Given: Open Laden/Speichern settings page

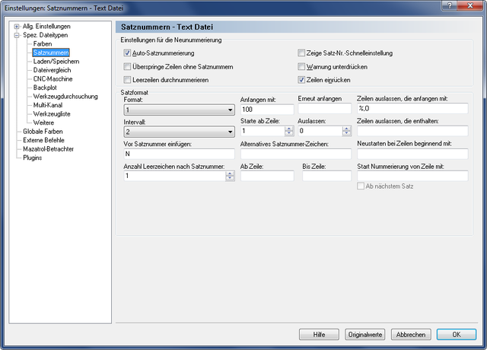Looking at the screenshot, I should coord(56,62).
